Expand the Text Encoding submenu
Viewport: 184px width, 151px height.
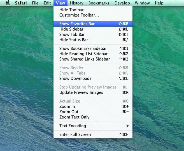point(93,126)
